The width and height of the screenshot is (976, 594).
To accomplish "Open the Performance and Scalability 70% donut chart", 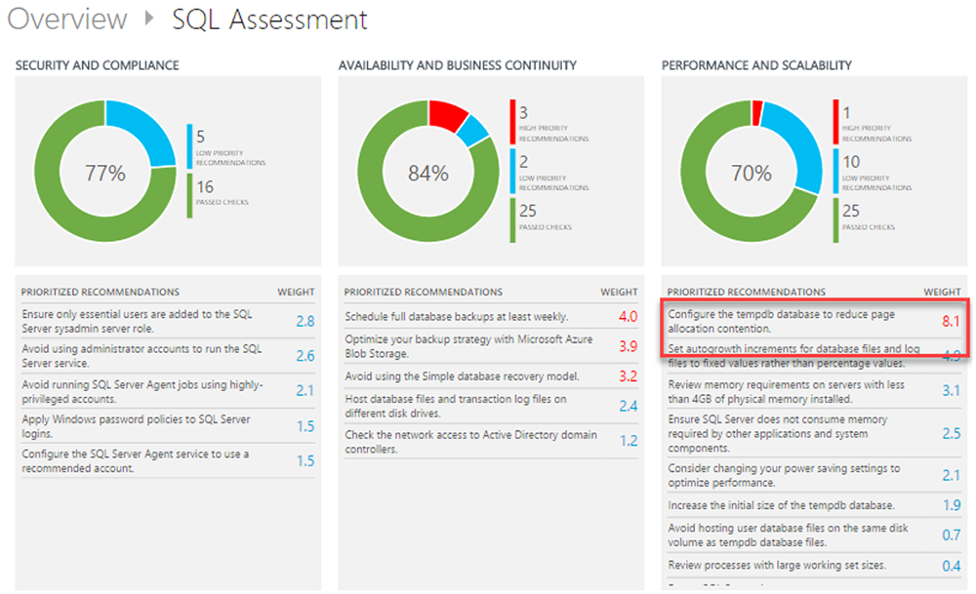I will pyautogui.click(x=752, y=174).
